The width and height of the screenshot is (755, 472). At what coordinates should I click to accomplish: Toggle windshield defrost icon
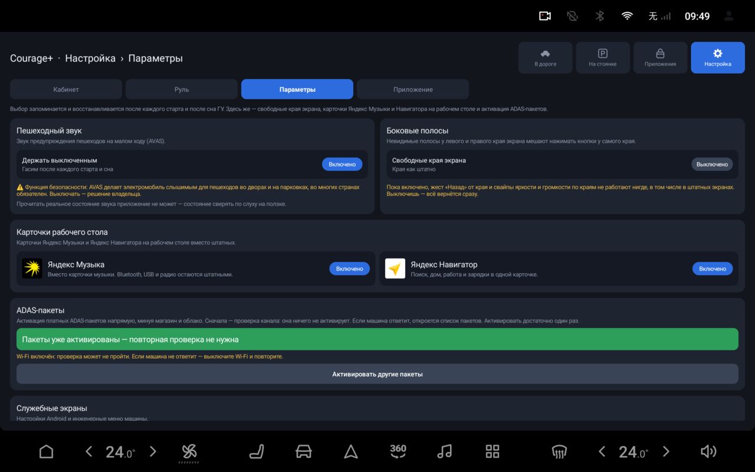[x=559, y=452]
